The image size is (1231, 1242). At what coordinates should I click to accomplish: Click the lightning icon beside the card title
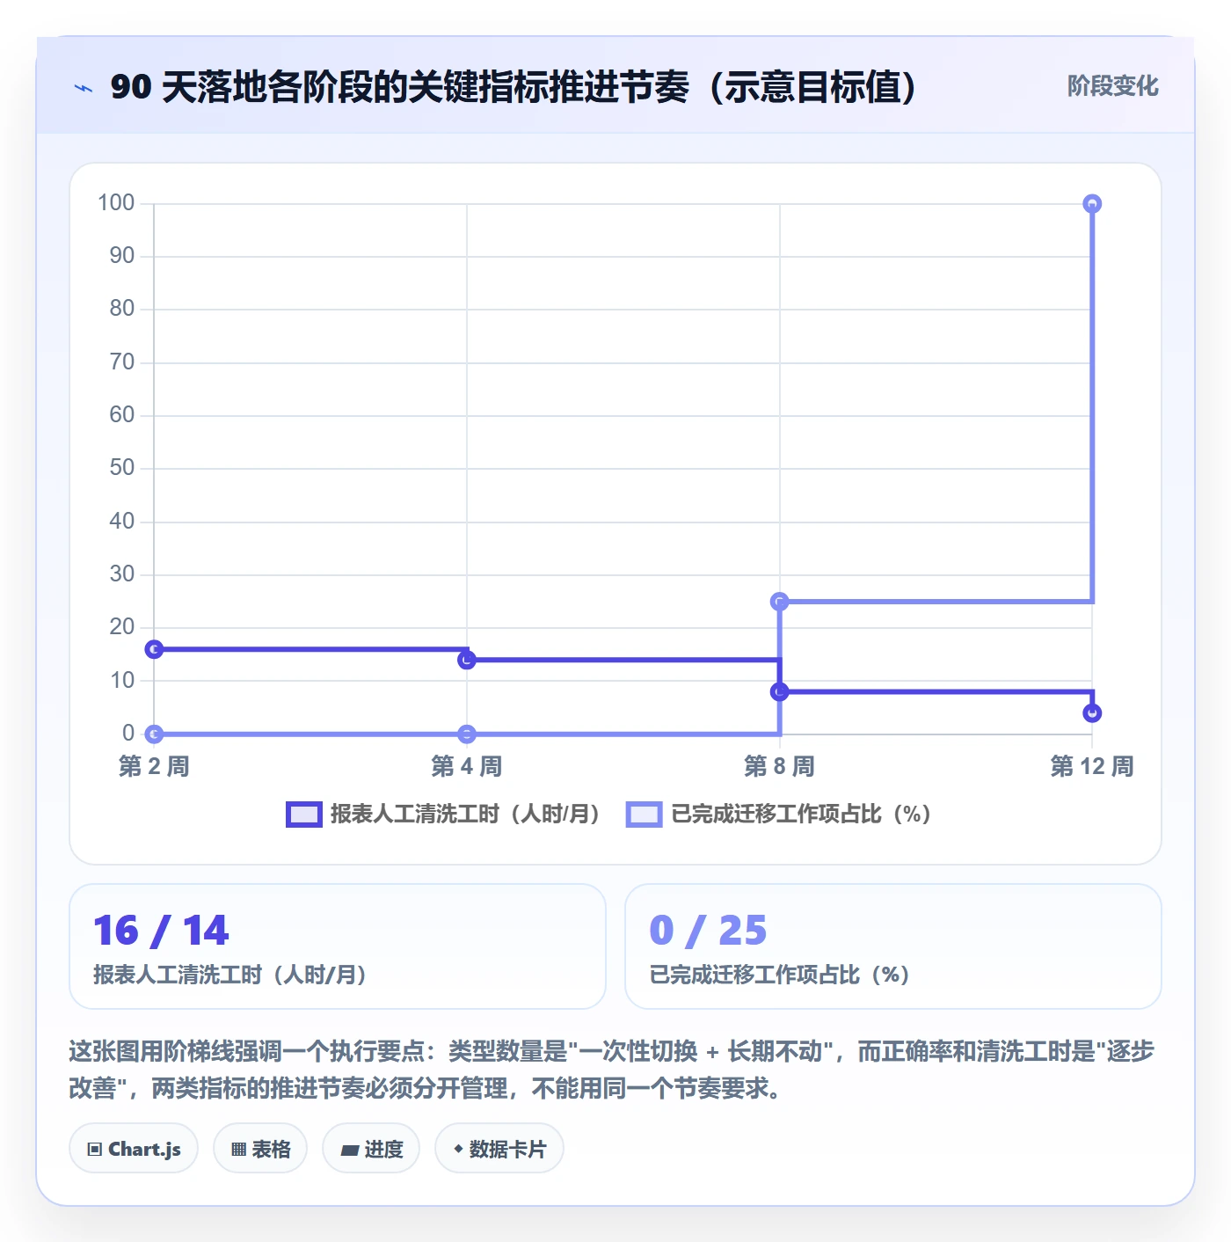(84, 88)
